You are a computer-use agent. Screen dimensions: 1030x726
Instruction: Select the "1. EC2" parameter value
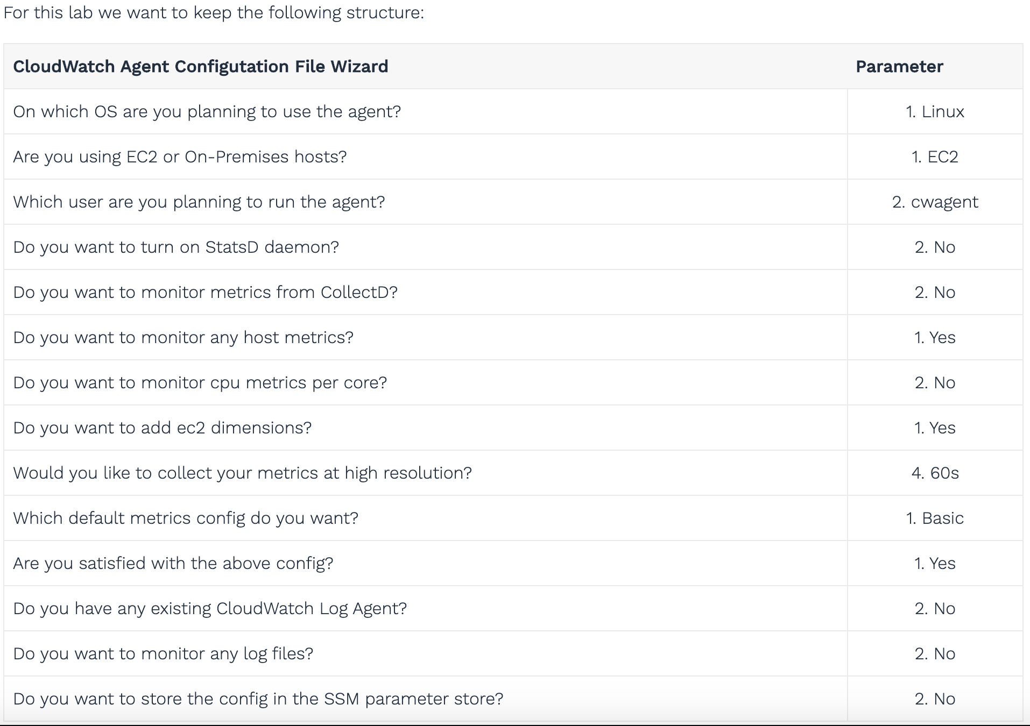tap(935, 157)
